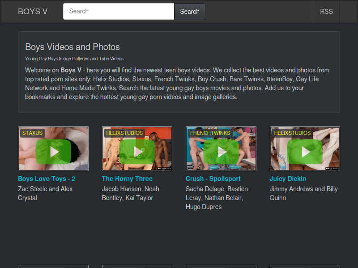Focus the Search input field
The image size is (358, 268).
[118, 12]
